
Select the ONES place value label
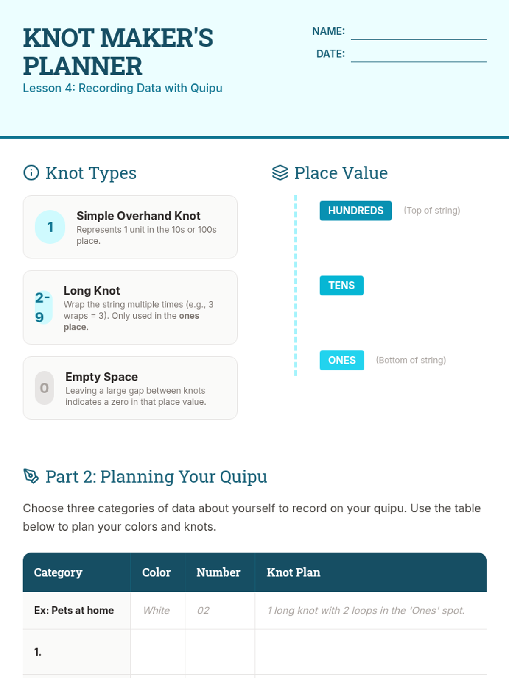point(342,360)
